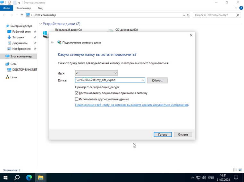Click pin icon next to Рабочий стол
Screen dimensions: 244x182
tap(35, 32)
